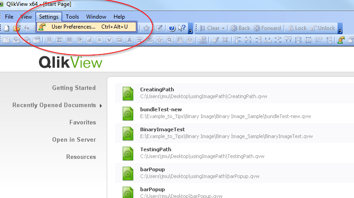The width and height of the screenshot is (354, 198).
Task: Open Help topics question mark icon
Action: pyautogui.click(x=172, y=28)
